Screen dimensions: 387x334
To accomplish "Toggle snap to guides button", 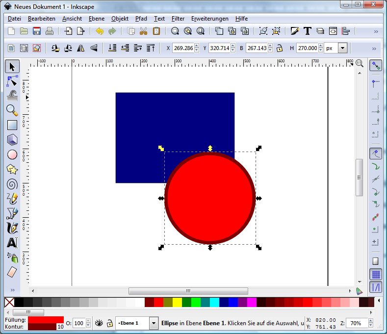I will point(376,287).
